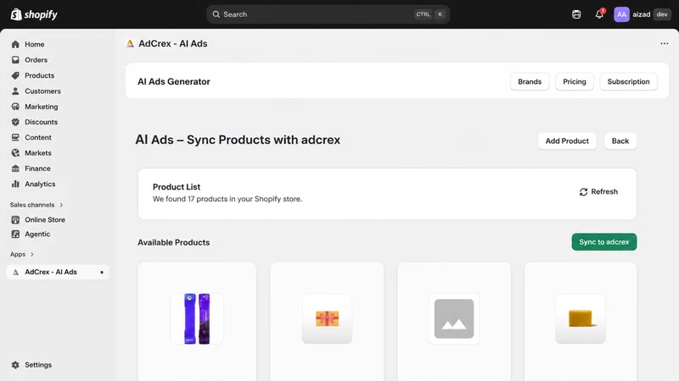Select AdCrex - AI Ads app entry

click(57, 272)
